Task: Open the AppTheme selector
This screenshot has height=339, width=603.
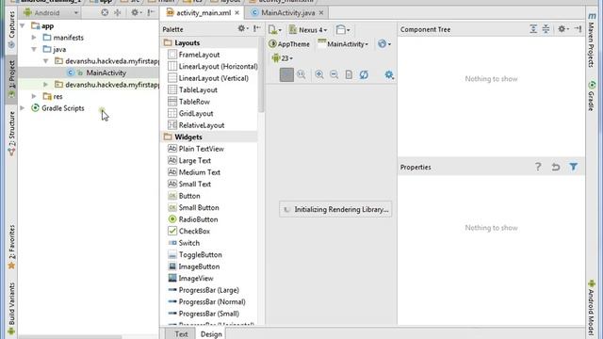Action: (x=289, y=44)
